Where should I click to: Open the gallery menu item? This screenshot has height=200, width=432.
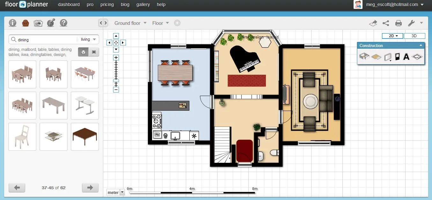(x=143, y=4)
